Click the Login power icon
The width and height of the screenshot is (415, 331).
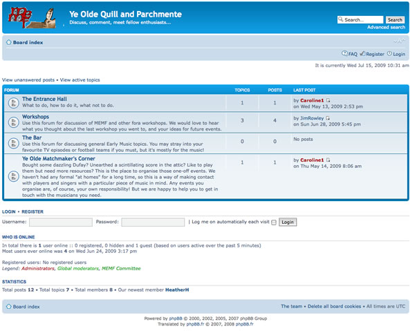pyautogui.click(x=389, y=53)
